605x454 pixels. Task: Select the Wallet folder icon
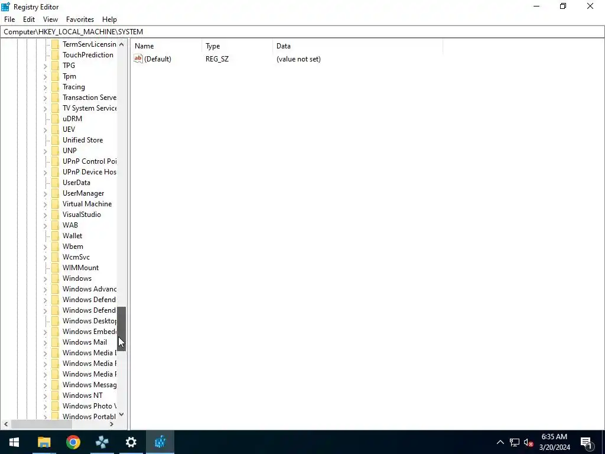tap(55, 235)
